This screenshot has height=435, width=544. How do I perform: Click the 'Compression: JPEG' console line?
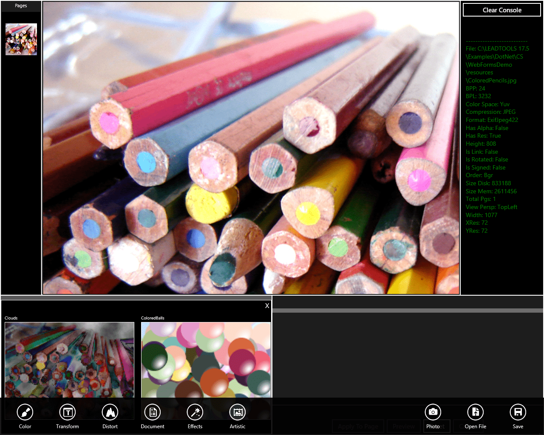click(x=490, y=112)
